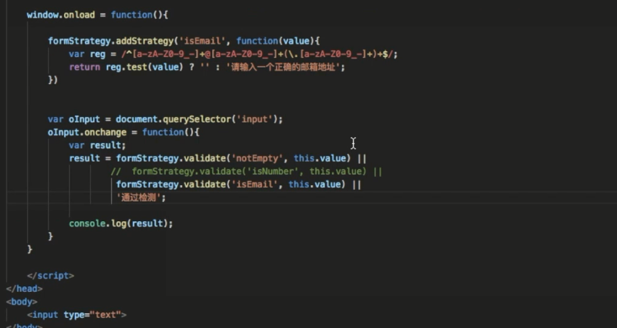Click the console.log(result) statement

coord(121,223)
